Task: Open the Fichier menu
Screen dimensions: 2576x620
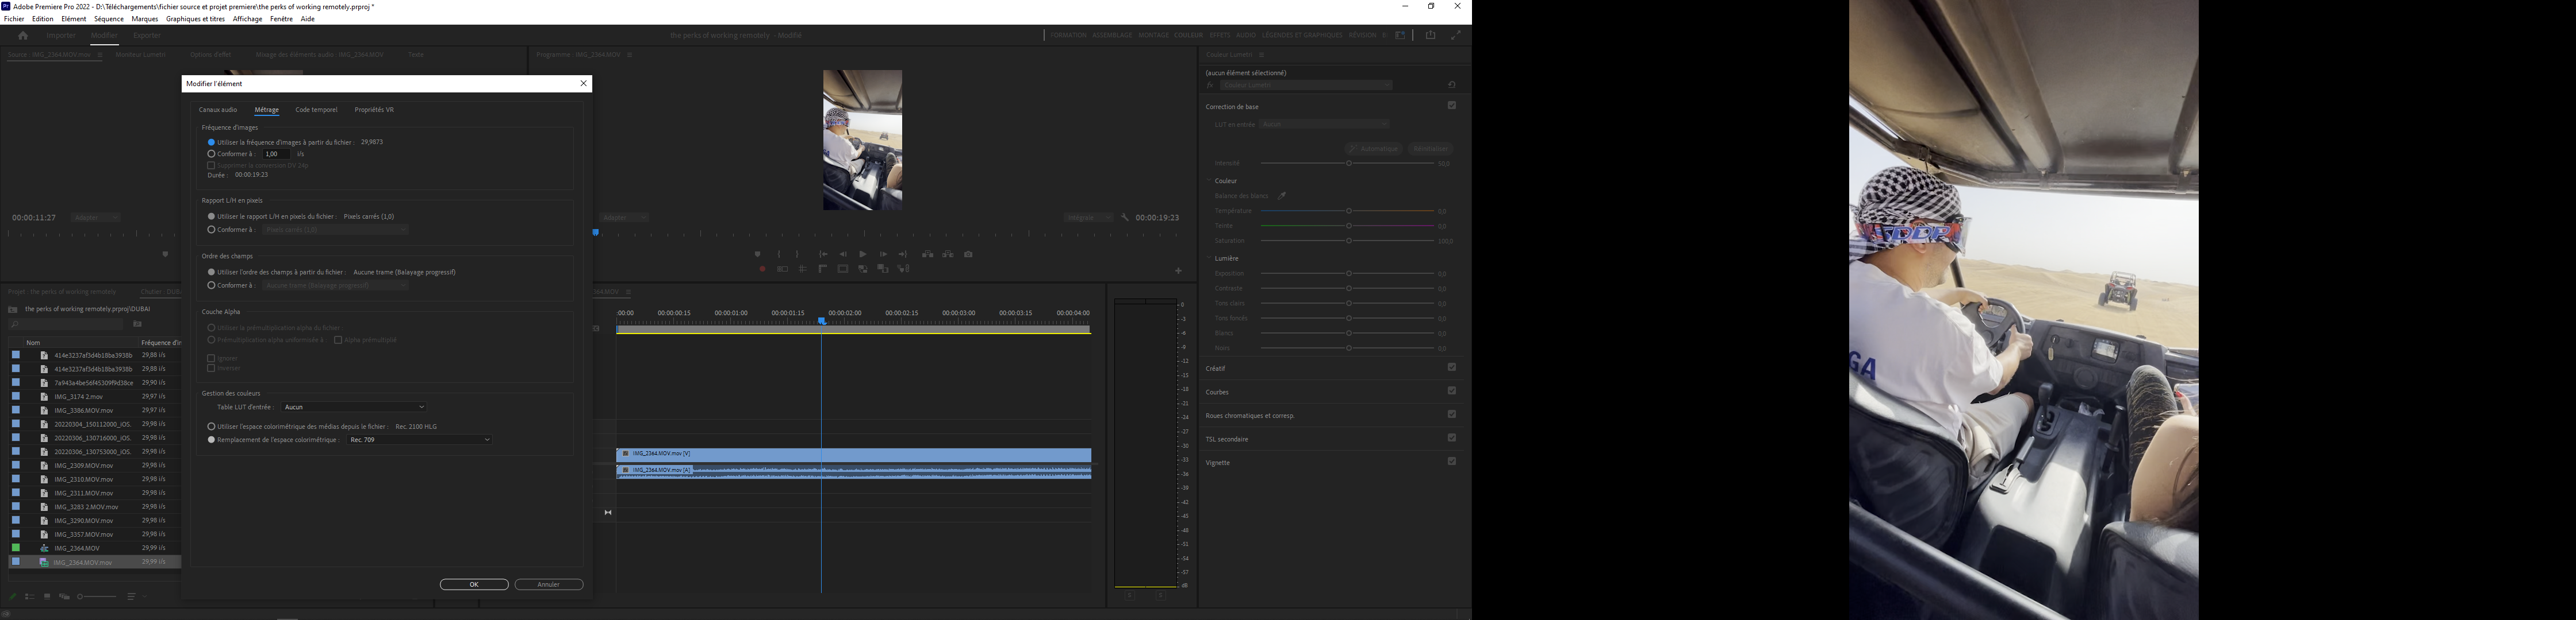Action: coord(14,19)
